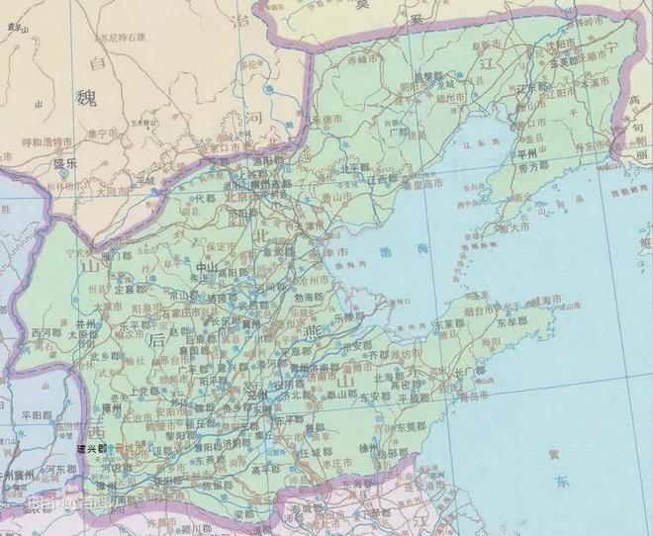Viewport: 653px width, 536px height.
Task: Select the 武乡郡 label
Action: coord(106,356)
